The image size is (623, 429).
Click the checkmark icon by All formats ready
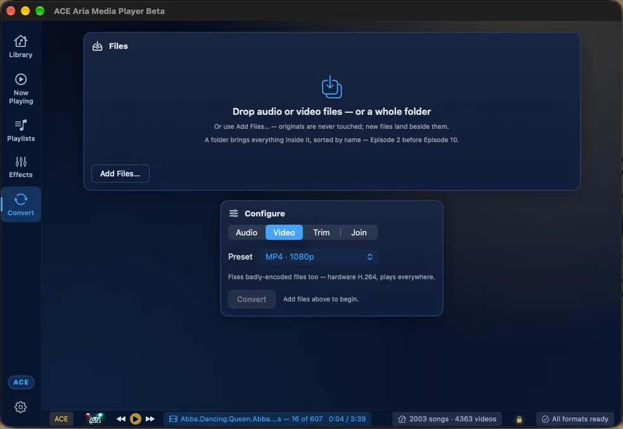coord(545,419)
